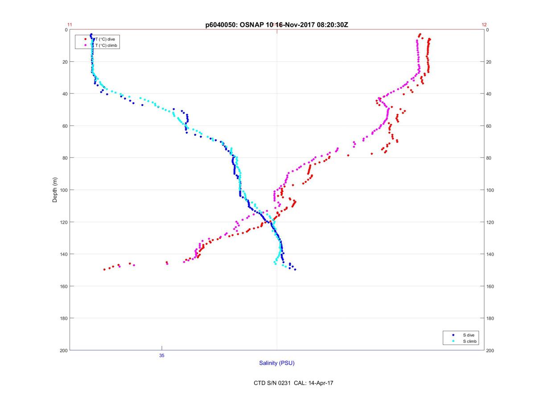The height and width of the screenshot is (394, 535).
Task: Click the '20' tick on left depth axis
Action: [x=65, y=62]
